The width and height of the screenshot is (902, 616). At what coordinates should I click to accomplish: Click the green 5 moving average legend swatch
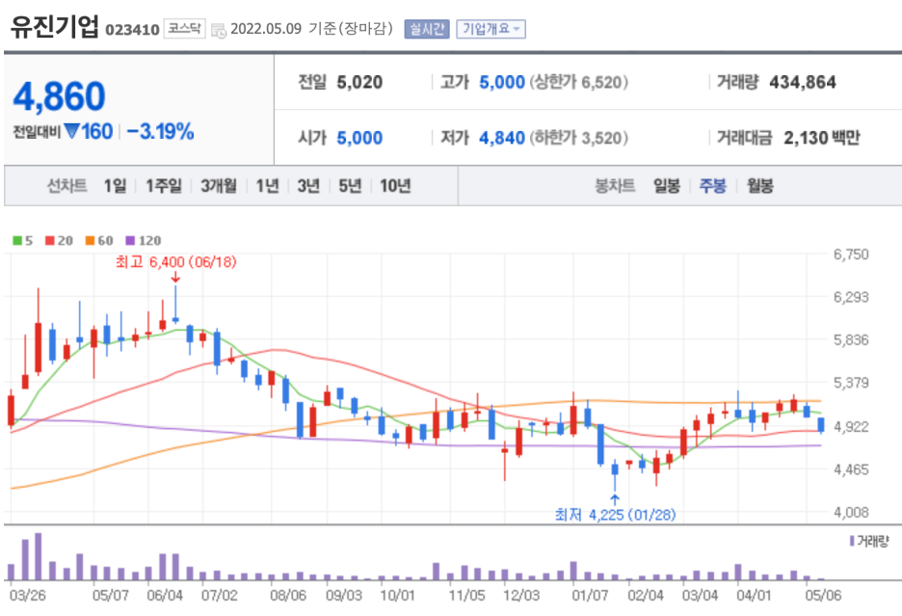(x=17, y=241)
